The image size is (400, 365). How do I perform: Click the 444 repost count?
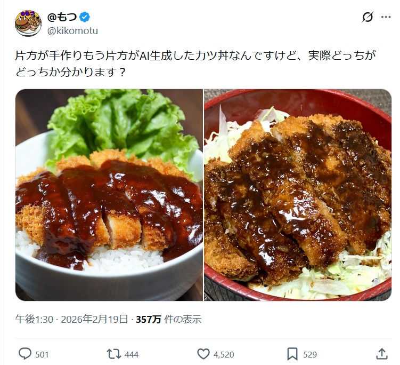132,354
